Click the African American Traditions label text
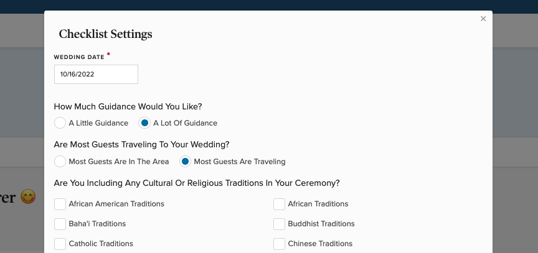The height and width of the screenshot is (253, 538). (x=116, y=204)
